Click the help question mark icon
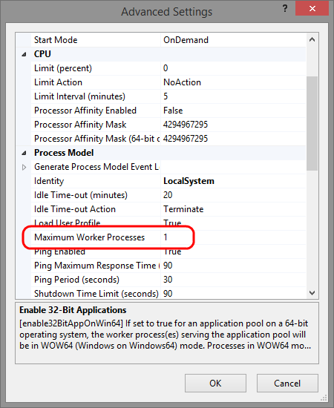Image resolution: width=334 pixels, height=408 pixels. [285, 9]
